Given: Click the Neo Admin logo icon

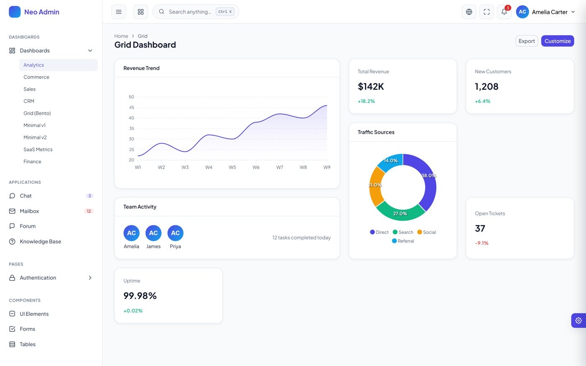Looking at the screenshot, I should point(15,12).
